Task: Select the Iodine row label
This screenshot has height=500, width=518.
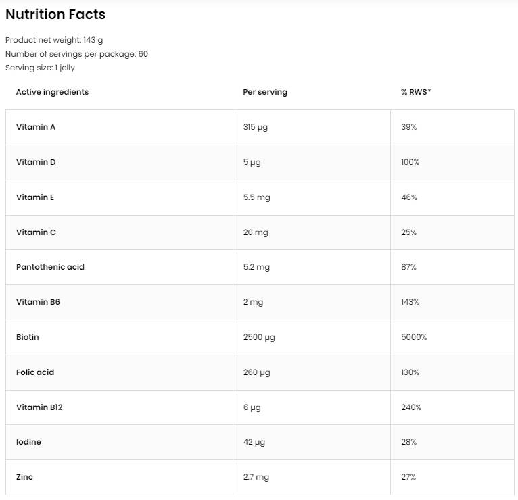Action: click(x=28, y=442)
